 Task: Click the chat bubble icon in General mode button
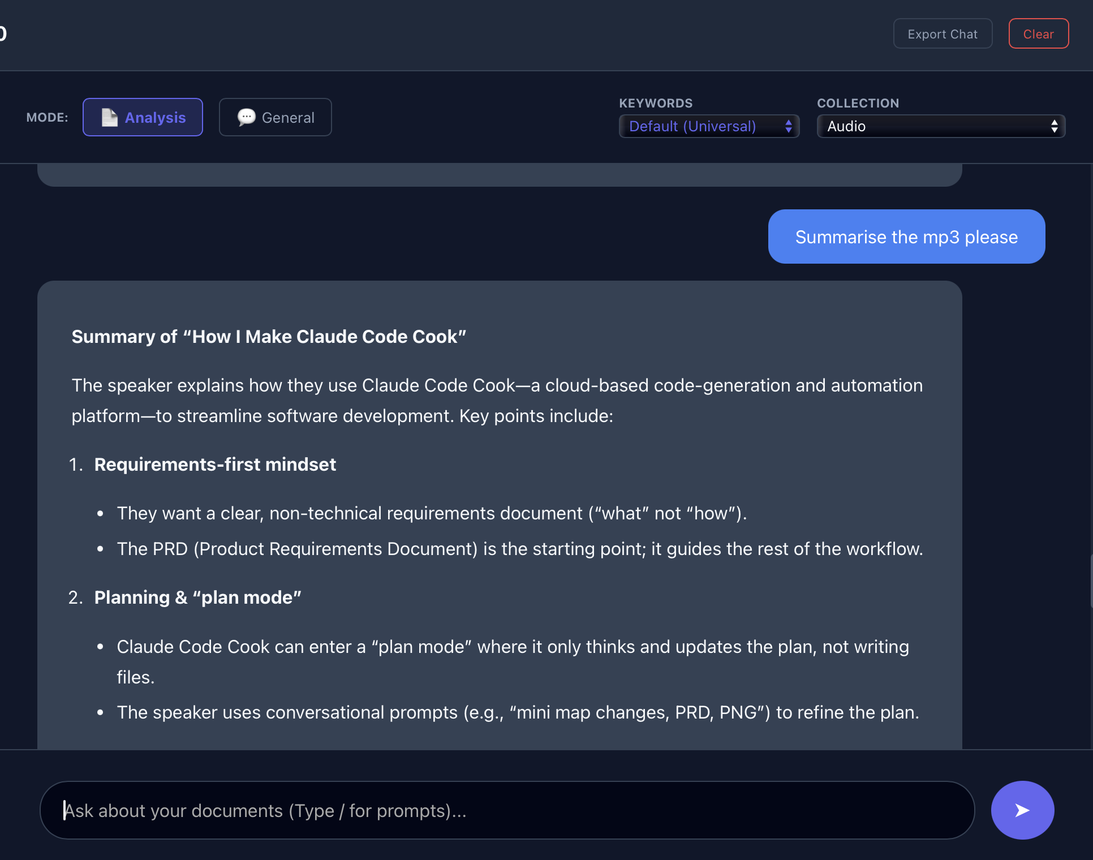tap(246, 117)
